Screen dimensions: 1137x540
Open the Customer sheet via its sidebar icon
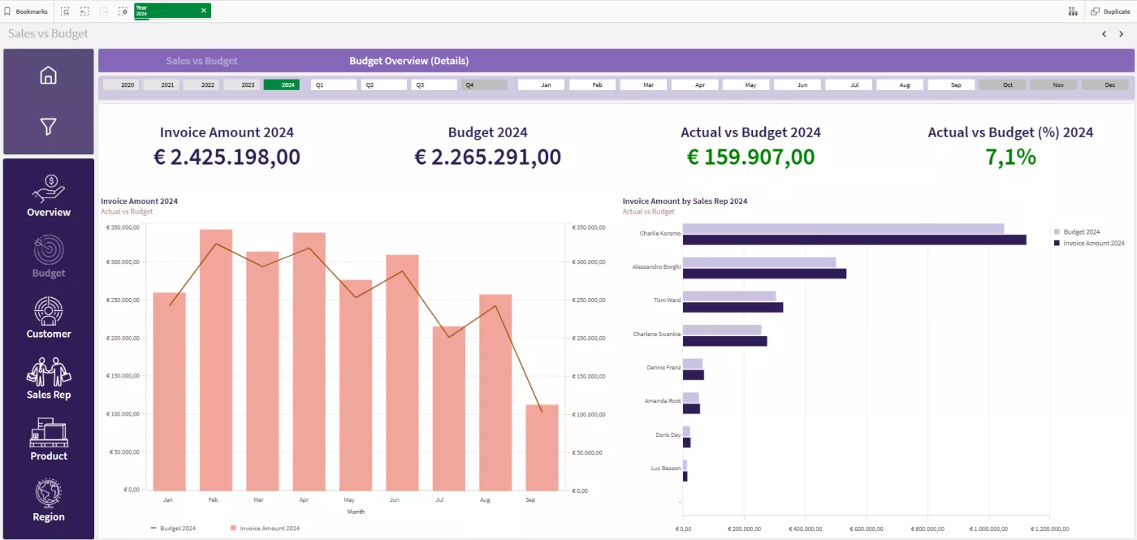(48, 316)
